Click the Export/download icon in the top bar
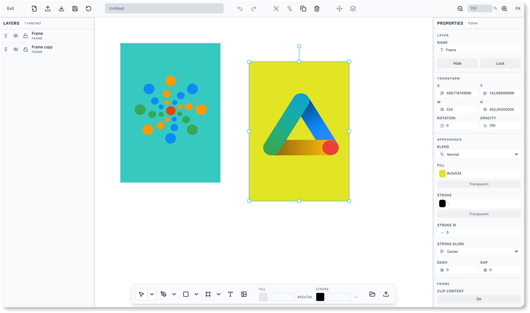Screen dimensions: 530x313 click(x=61, y=8)
